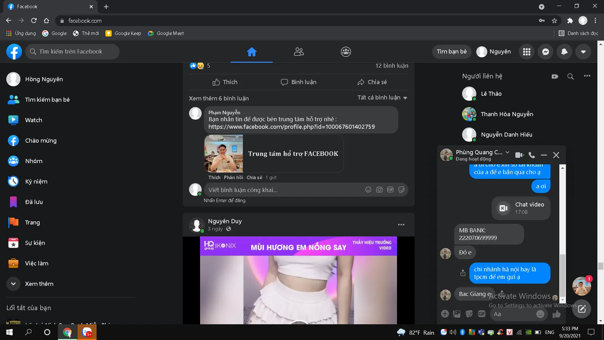Screen dimensions: 604x340
Task: Send thumbs-up like in chat
Action: pos(556,314)
